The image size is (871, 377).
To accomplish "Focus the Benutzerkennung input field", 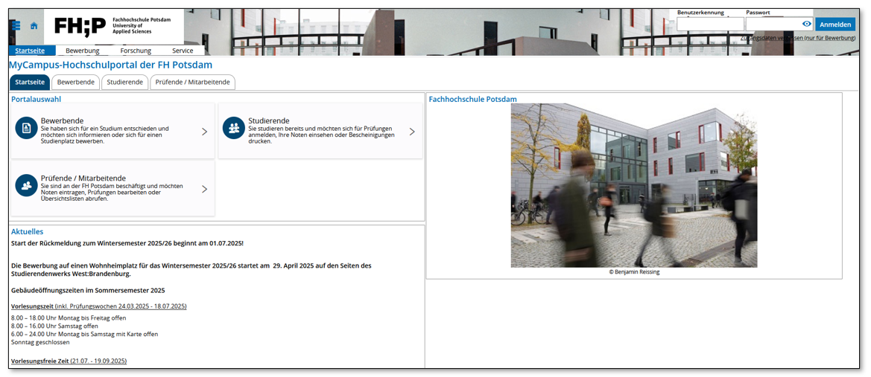I will tap(709, 24).
